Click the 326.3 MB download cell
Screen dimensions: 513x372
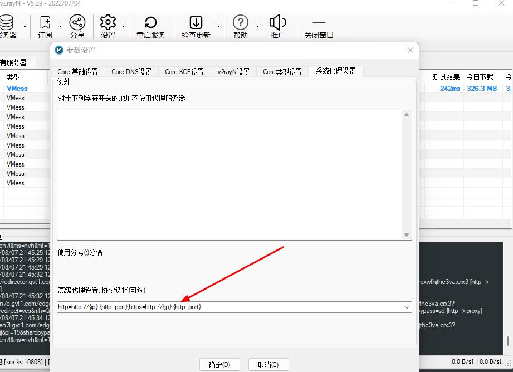click(x=482, y=89)
